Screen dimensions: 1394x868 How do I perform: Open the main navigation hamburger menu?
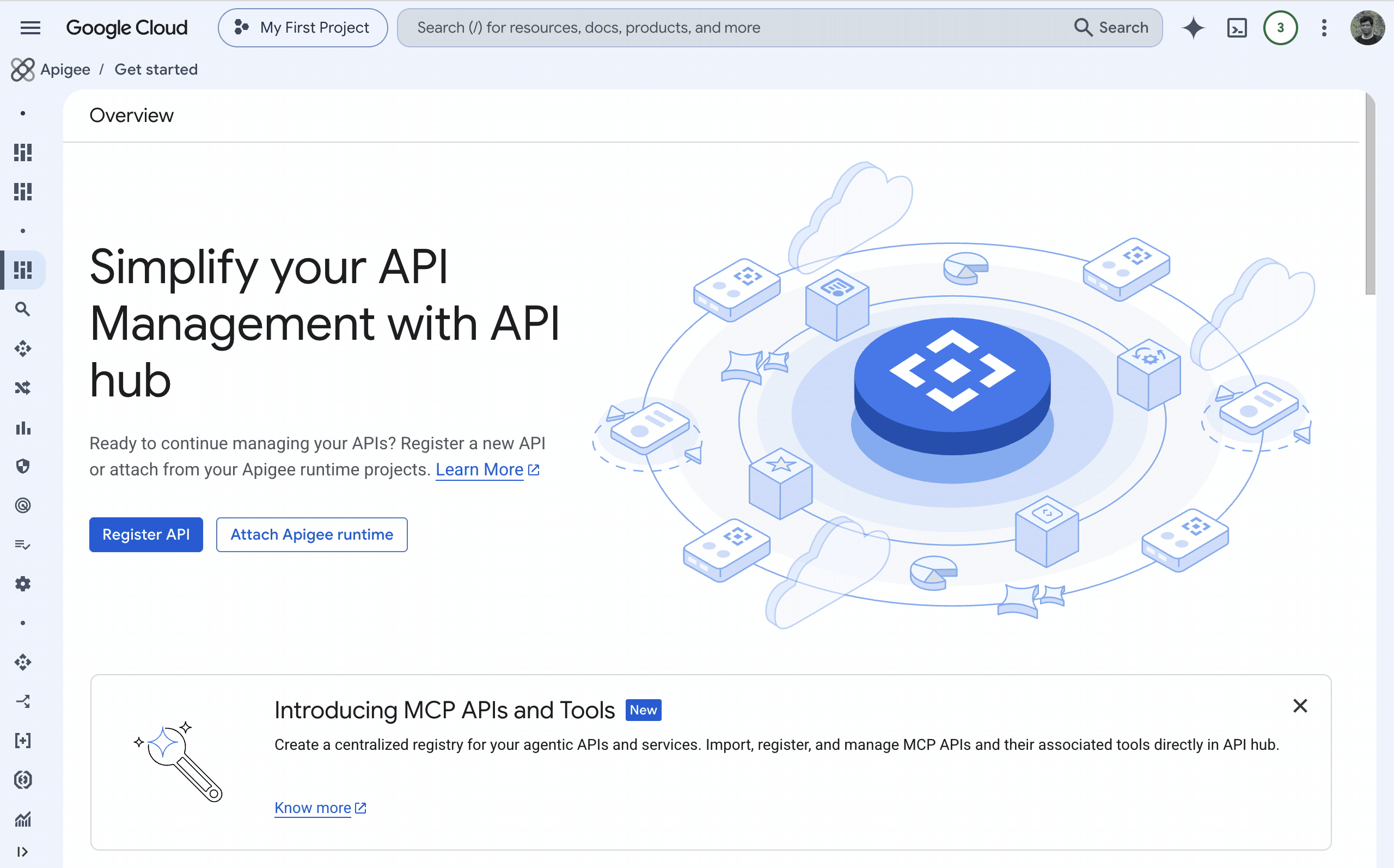coord(30,28)
